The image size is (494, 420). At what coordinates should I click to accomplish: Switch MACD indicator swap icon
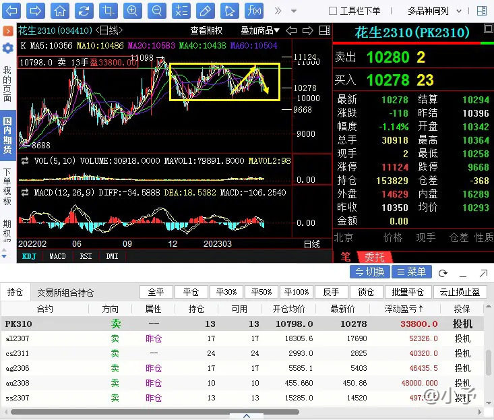tap(25, 193)
